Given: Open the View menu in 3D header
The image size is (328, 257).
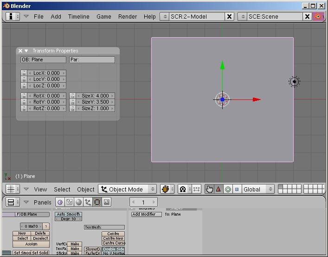Looking at the screenshot, I should click(40, 190).
